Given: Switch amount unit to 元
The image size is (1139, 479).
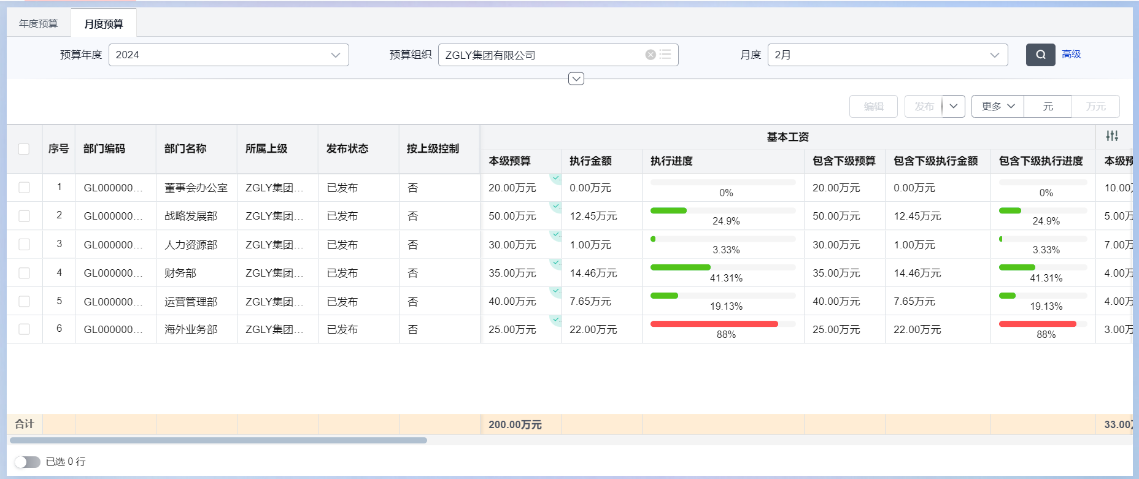Looking at the screenshot, I should tap(1048, 106).
